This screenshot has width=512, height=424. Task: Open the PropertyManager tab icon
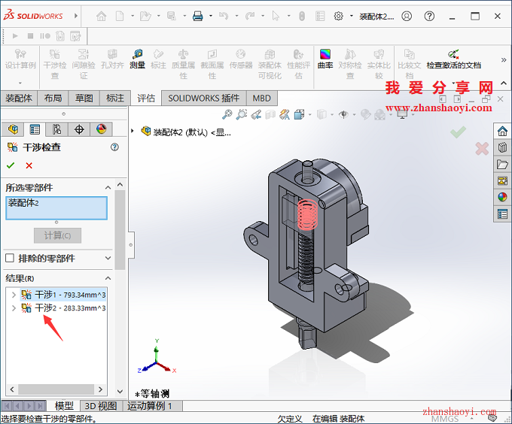pos(35,129)
